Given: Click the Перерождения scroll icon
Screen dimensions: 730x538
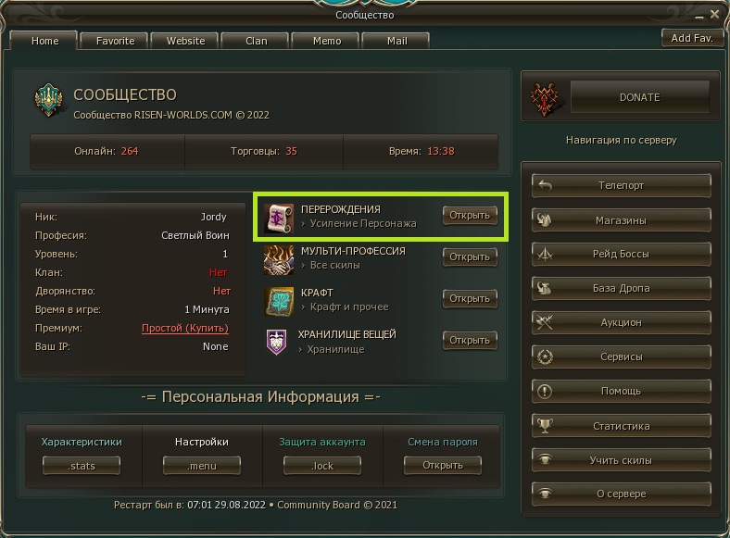Looking at the screenshot, I should click(279, 217).
